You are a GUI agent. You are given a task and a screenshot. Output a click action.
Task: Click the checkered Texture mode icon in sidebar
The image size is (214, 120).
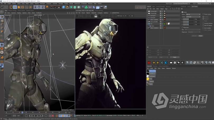tap(2, 21)
